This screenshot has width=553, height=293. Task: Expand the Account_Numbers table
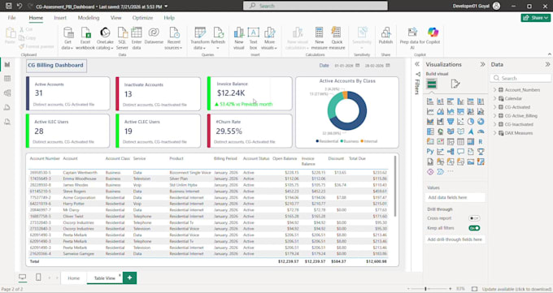click(x=494, y=90)
